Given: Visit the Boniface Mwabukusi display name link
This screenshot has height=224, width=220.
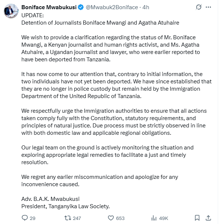Looking at the screenshot, I should 49,7.
